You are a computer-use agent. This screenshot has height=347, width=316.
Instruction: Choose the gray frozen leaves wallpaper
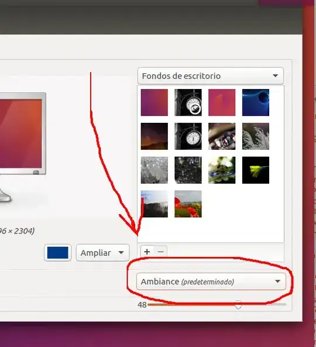pyautogui.click(x=154, y=170)
